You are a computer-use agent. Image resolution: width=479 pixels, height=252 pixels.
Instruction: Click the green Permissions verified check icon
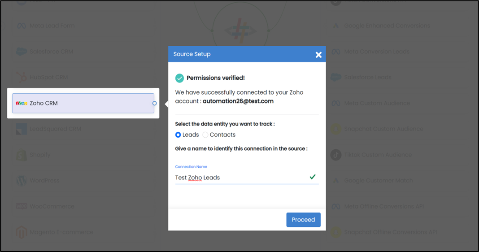(x=179, y=78)
